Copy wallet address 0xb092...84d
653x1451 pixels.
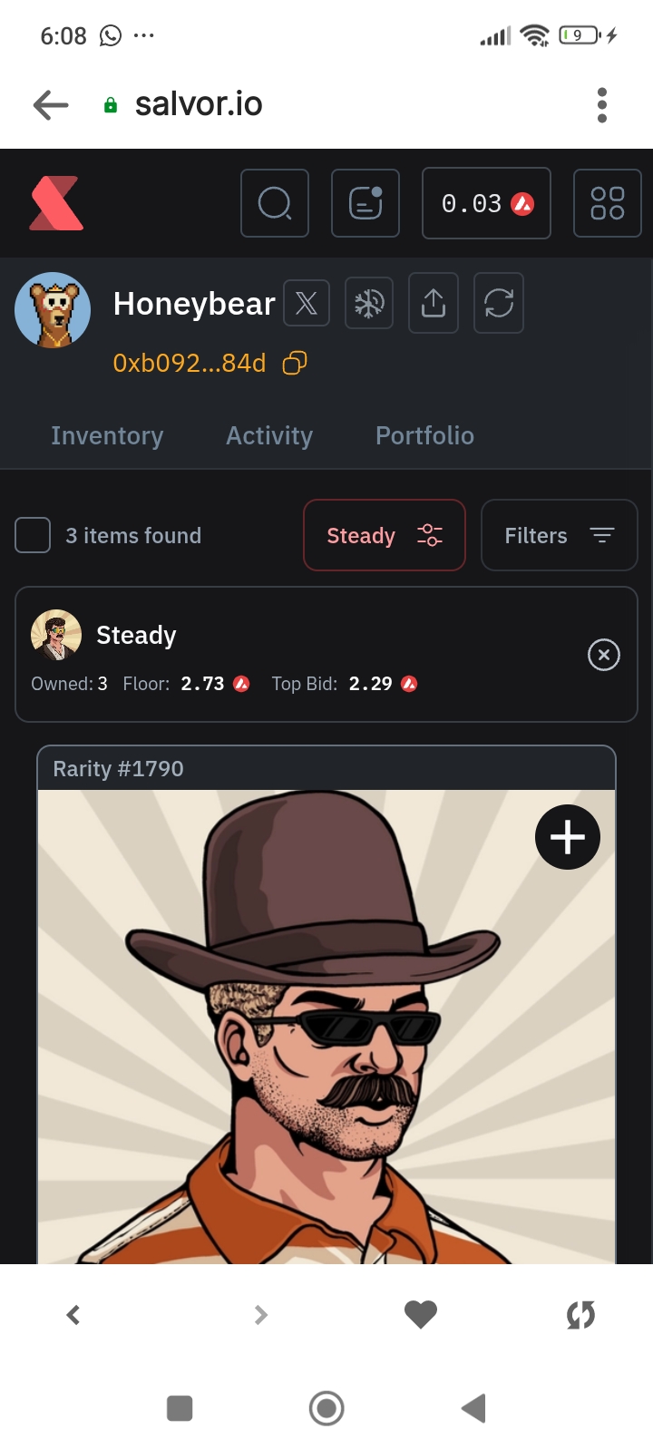click(x=295, y=364)
